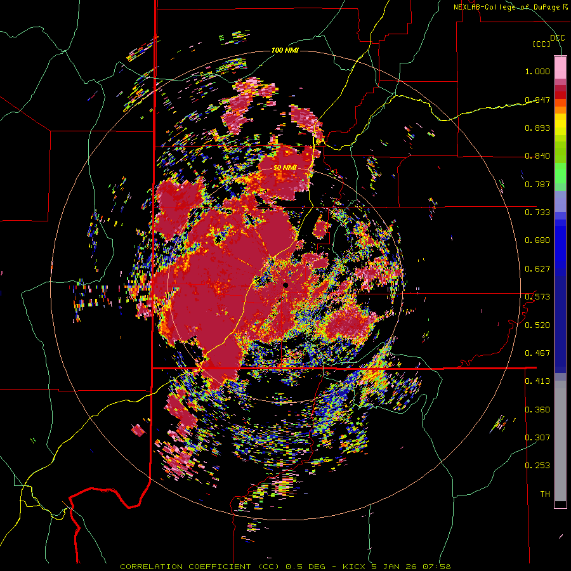
Task: Select the 0.680 legend value
Action: pos(537,240)
